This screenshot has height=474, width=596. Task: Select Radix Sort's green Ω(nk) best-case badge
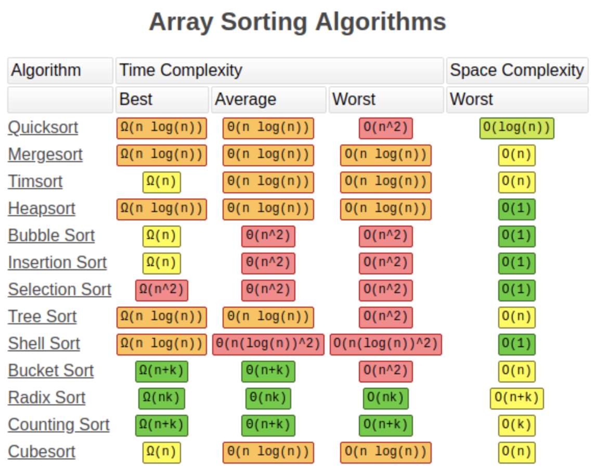(161, 399)
